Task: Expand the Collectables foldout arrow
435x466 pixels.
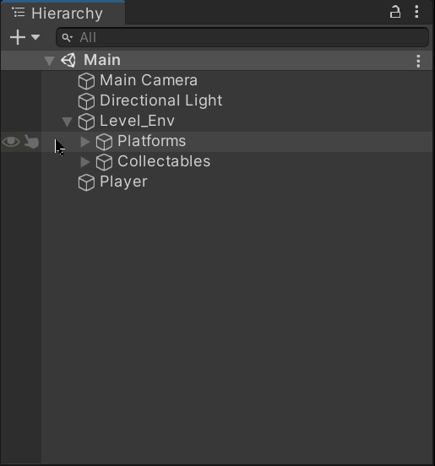Action: [85, 162]
